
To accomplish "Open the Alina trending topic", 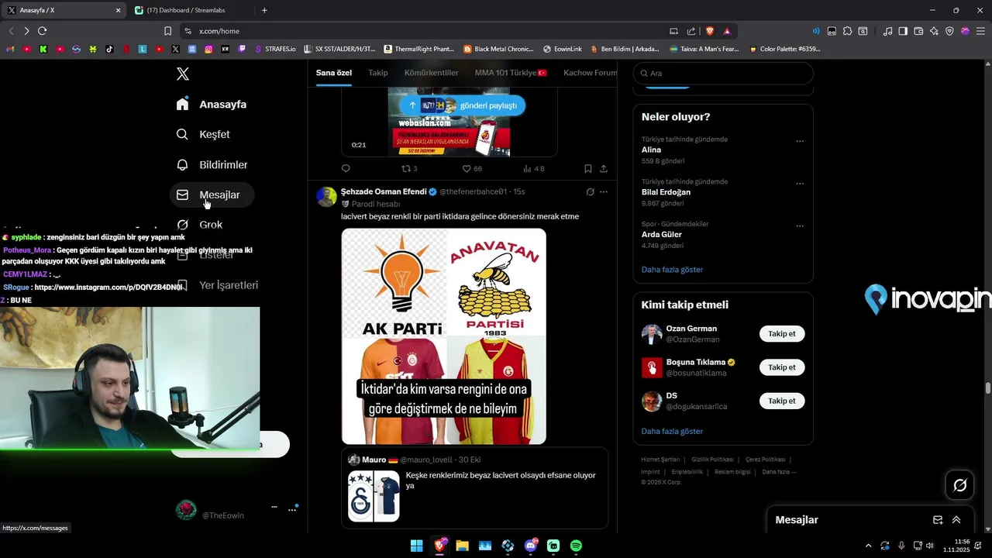I will [x=723, y=150].
